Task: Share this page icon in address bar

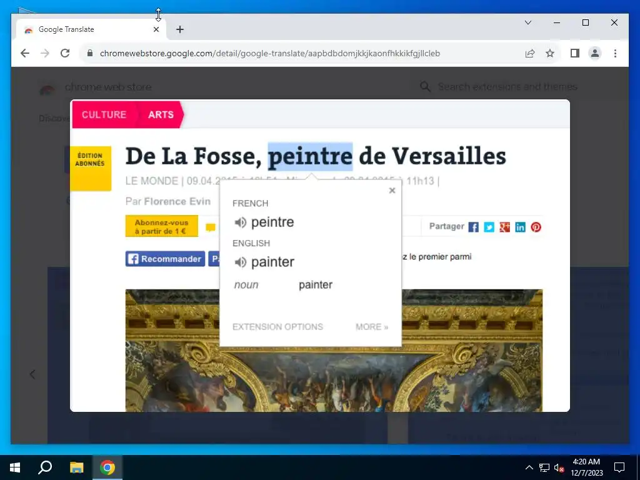Action: point(530,54)
